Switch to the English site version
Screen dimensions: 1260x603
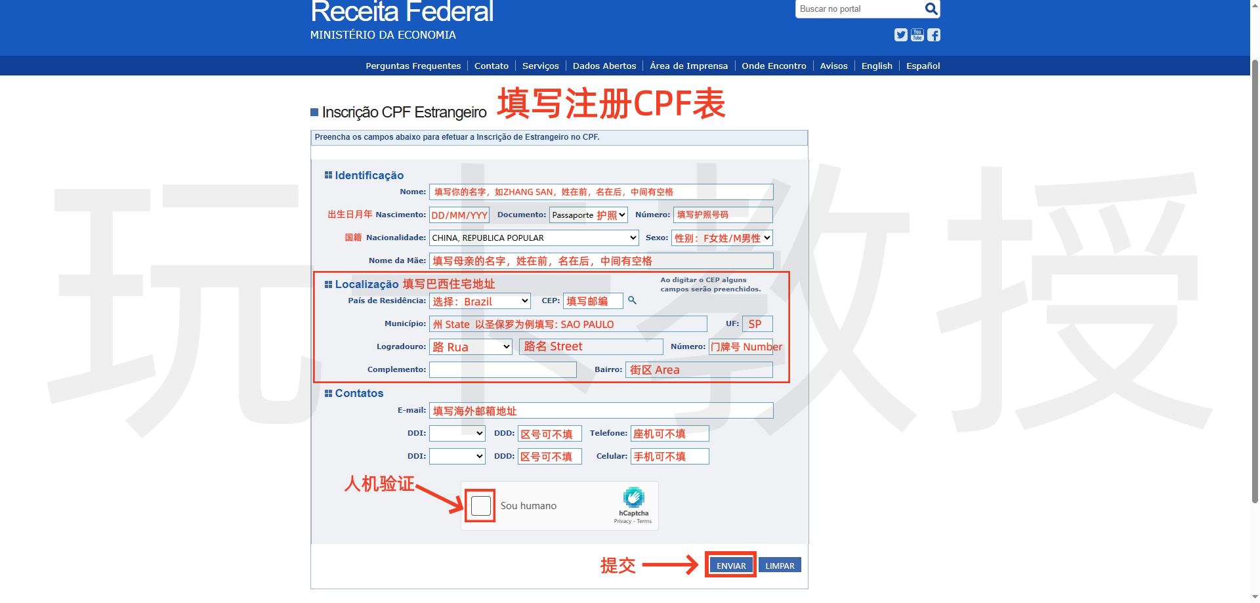coord(876,66)
